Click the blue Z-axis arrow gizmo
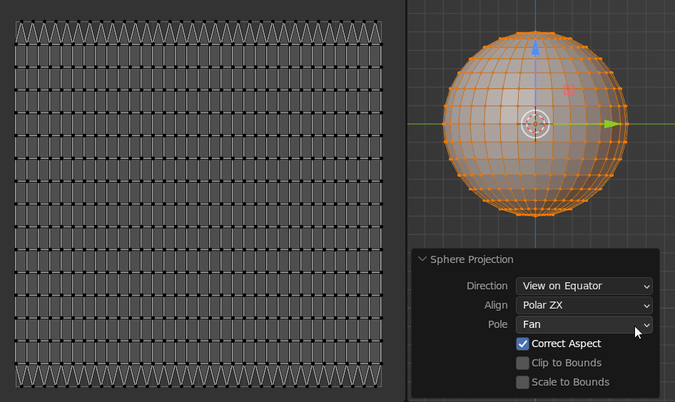The height and width of the screenshot is (402, 675). pyautogui.click(x=535, y=47)
